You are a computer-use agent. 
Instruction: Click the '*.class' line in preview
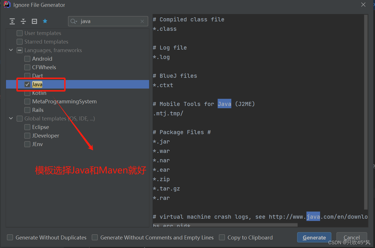coord(165,29)
